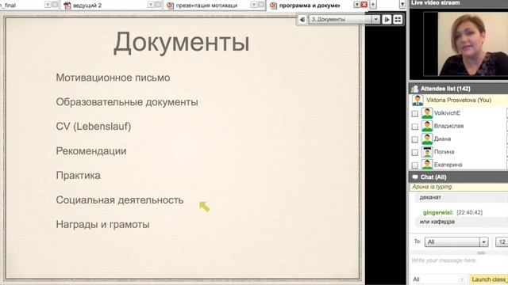This screenshot has width=508, height=285.
Task: Open options arrow on 'программа и докуме' tab
Action: click(x=357, y=5)
